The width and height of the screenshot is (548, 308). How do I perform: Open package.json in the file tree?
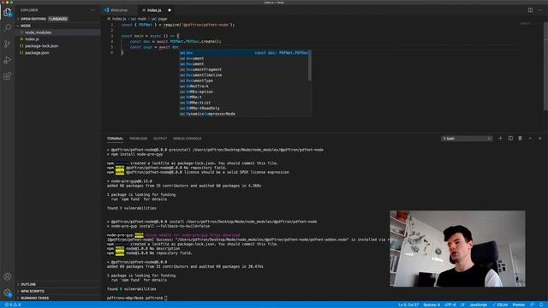(x=58, y=53)
